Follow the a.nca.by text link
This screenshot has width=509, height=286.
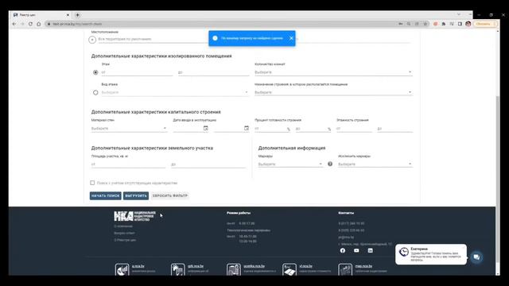point(138,266)
